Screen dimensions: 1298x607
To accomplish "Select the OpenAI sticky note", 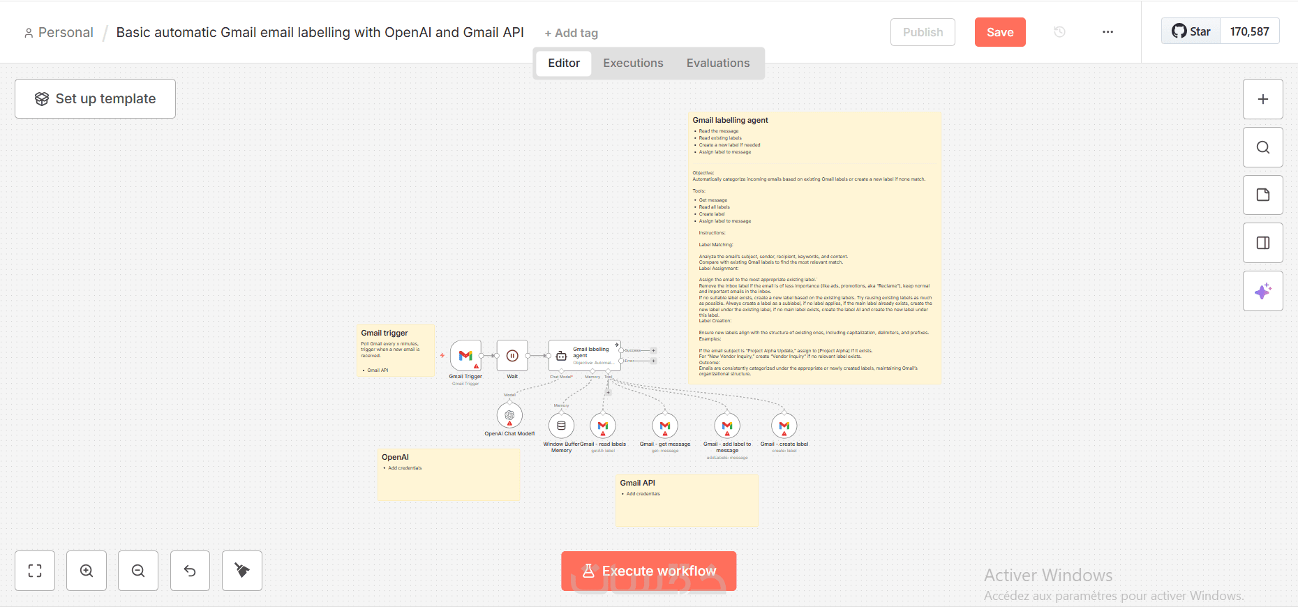I will 449,474.
